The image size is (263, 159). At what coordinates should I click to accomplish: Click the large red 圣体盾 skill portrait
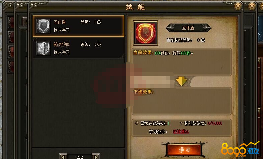tap(146, 33)
